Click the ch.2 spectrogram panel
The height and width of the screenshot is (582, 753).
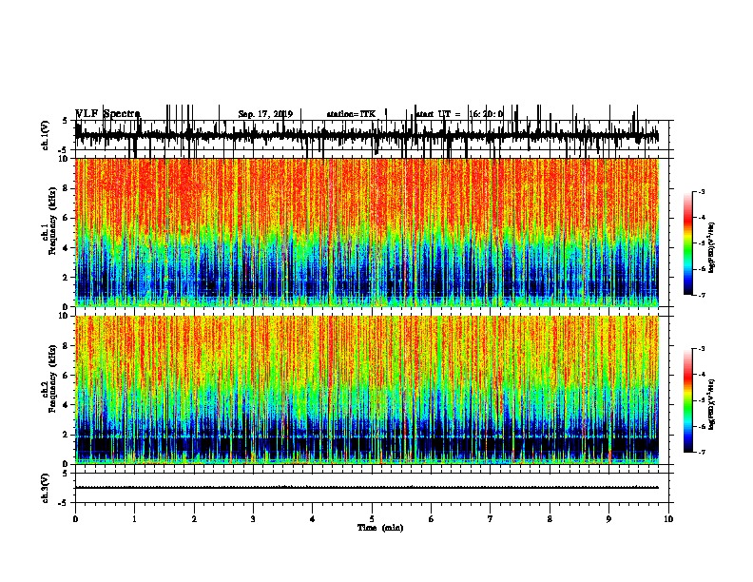tap(367, 390)
